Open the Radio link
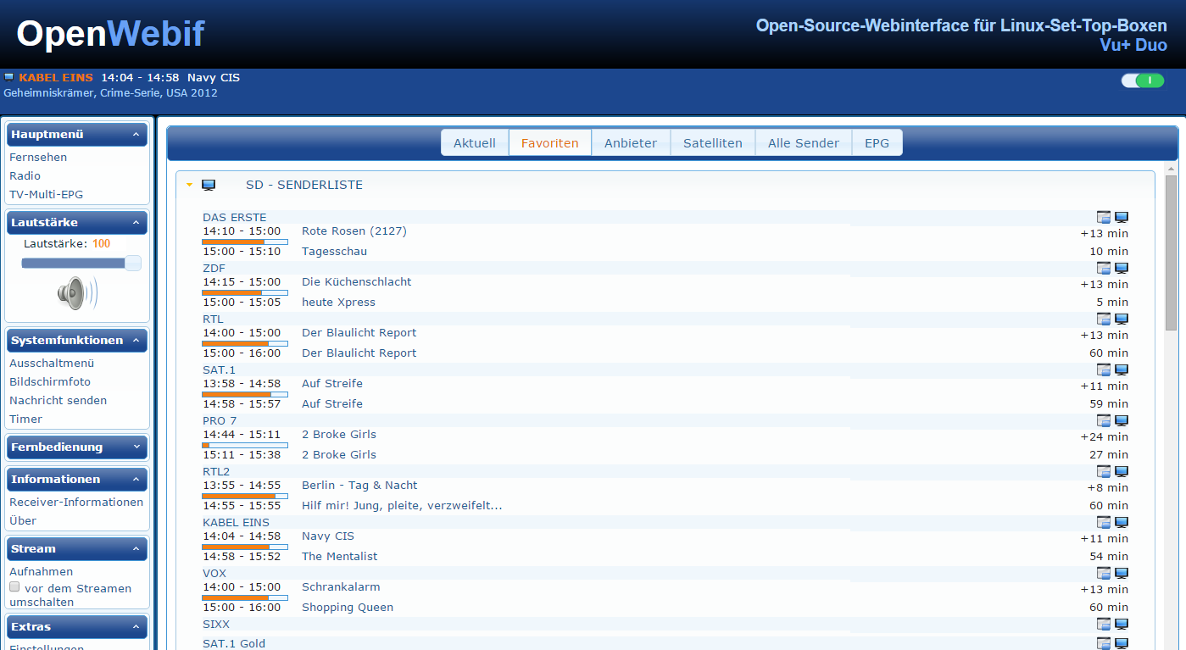The image size is (1186, 650). pos(25,175)
